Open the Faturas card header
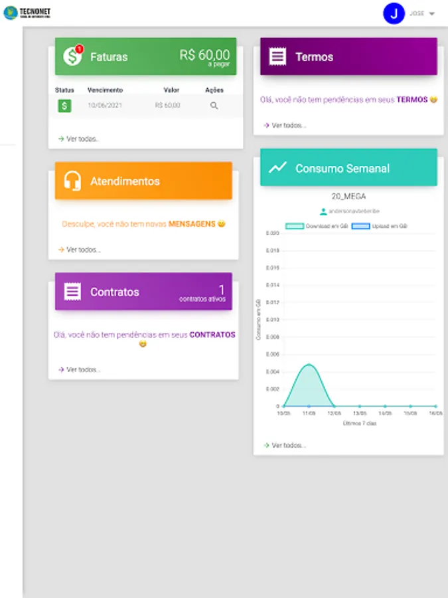This screenshot has height=598, width=448. tap(145, 56)
